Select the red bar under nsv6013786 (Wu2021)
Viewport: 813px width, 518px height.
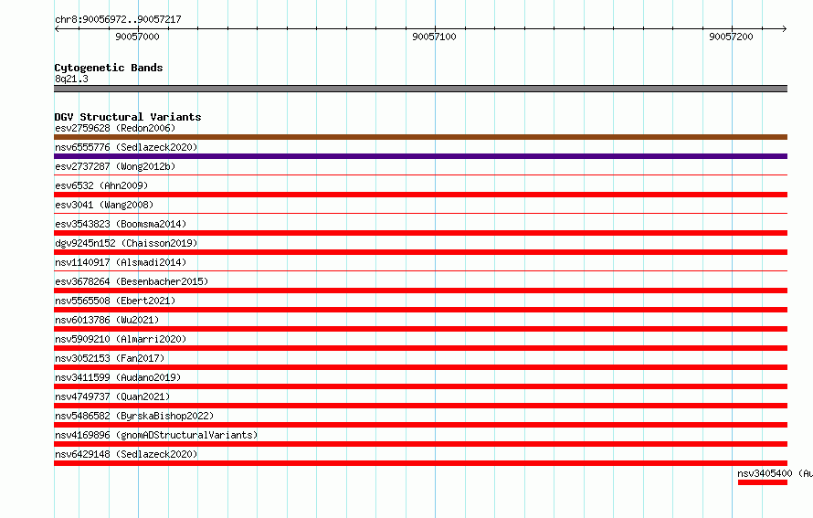[420, 329]
